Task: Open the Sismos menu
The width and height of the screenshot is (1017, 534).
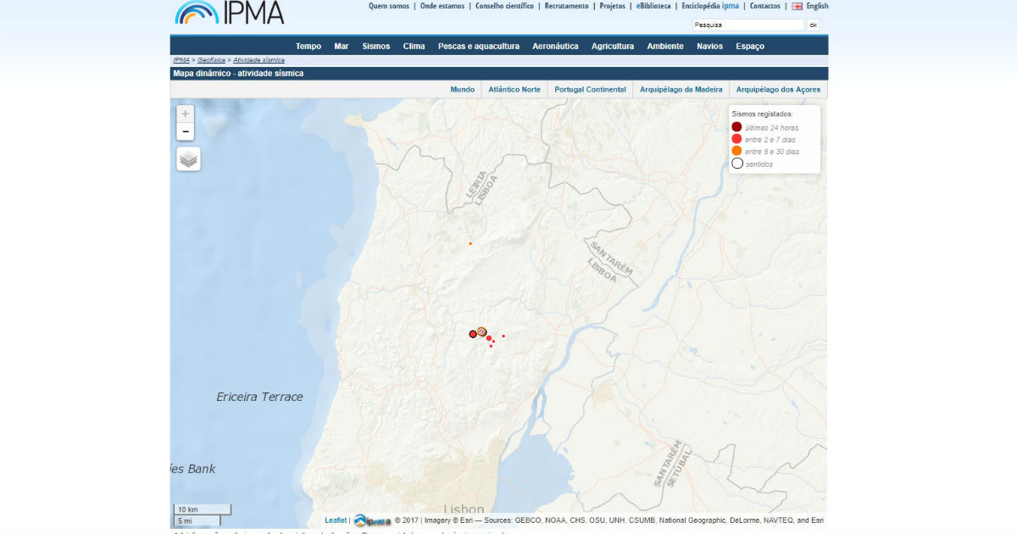Action: [375, 47]
